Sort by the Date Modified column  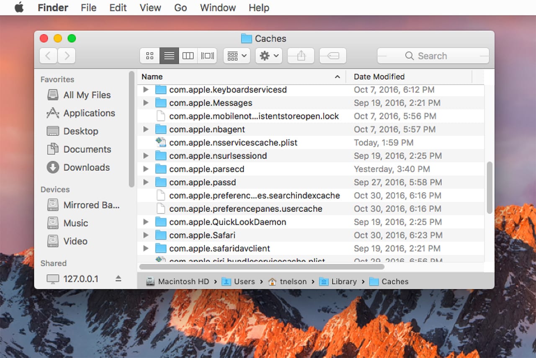tap(379, 77)
